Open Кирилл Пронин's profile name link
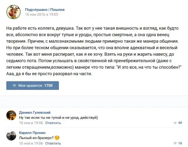This screenshot has width=188, height=147. [32, 133]
